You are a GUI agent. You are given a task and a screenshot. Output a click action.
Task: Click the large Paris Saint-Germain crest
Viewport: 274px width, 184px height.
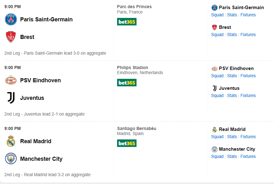(x=11, y=19)
